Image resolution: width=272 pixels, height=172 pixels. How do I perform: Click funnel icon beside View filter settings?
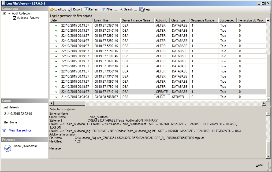[4, 130]
